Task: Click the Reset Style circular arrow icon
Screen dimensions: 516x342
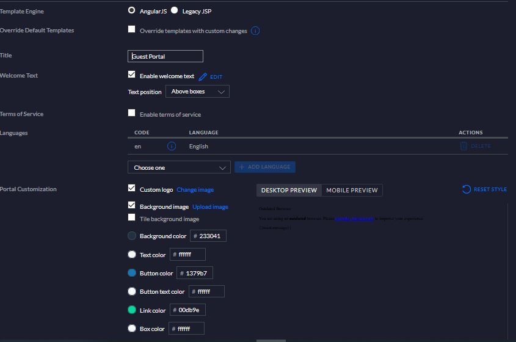Action: pyautogui.click(x=467, y=189)
